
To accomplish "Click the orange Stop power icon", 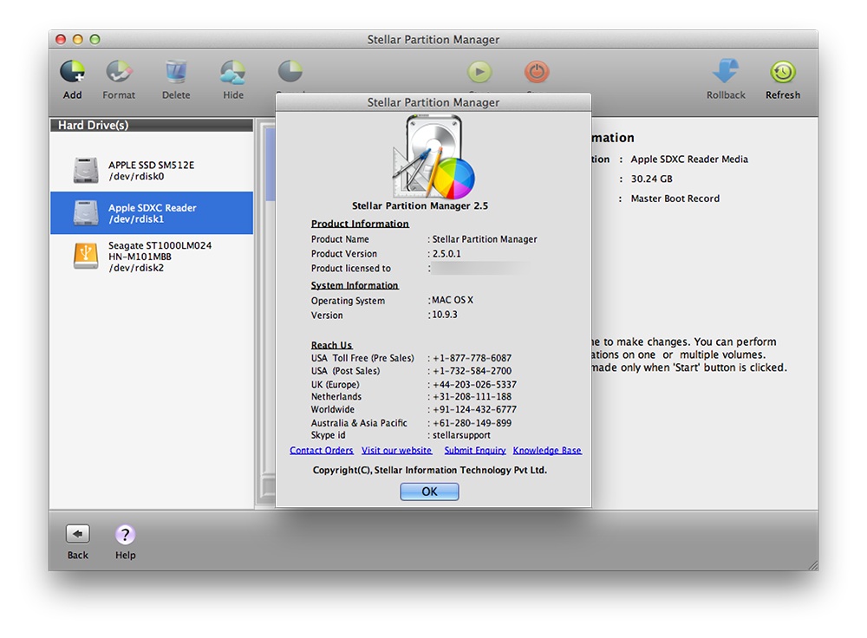I will click(x=537, y=72).
